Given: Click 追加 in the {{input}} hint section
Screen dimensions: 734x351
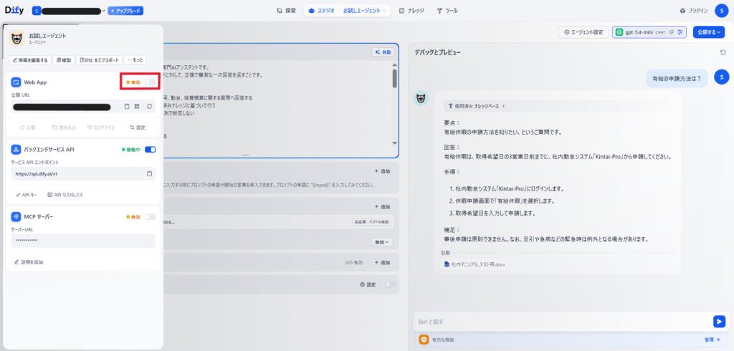Looking at the screenshot, I should coord(383,171).
